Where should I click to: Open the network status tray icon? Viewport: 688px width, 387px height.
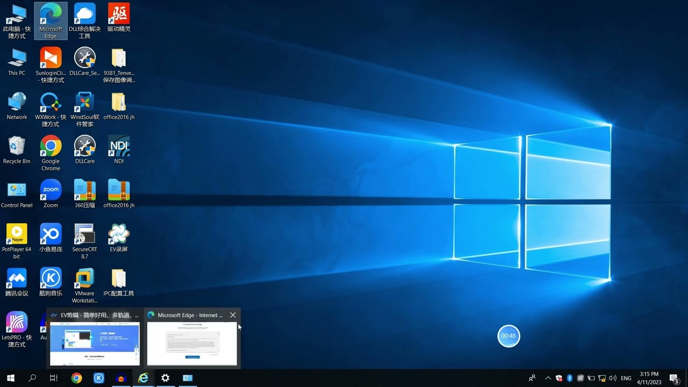602,378
